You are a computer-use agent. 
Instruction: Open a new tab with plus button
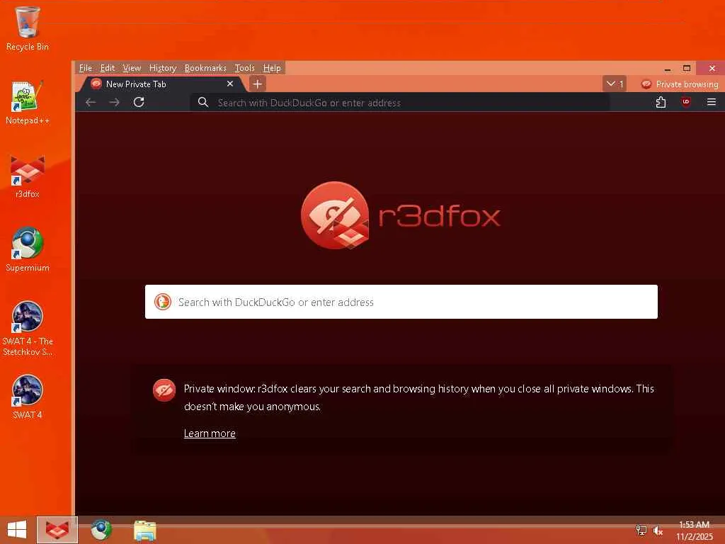tap(258, 84)
